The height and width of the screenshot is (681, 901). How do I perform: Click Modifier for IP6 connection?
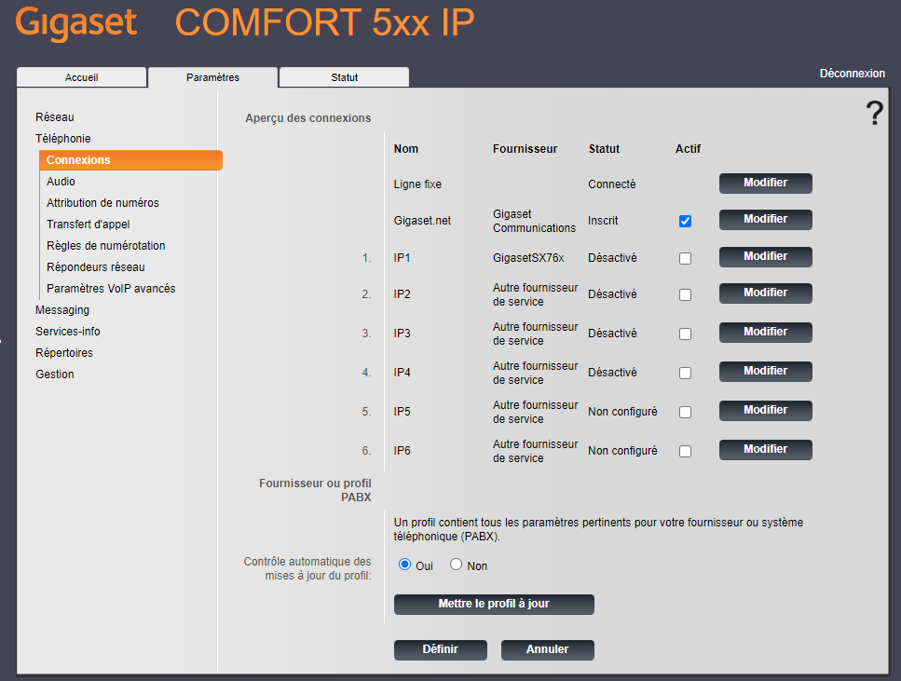(x=765, y=449)
